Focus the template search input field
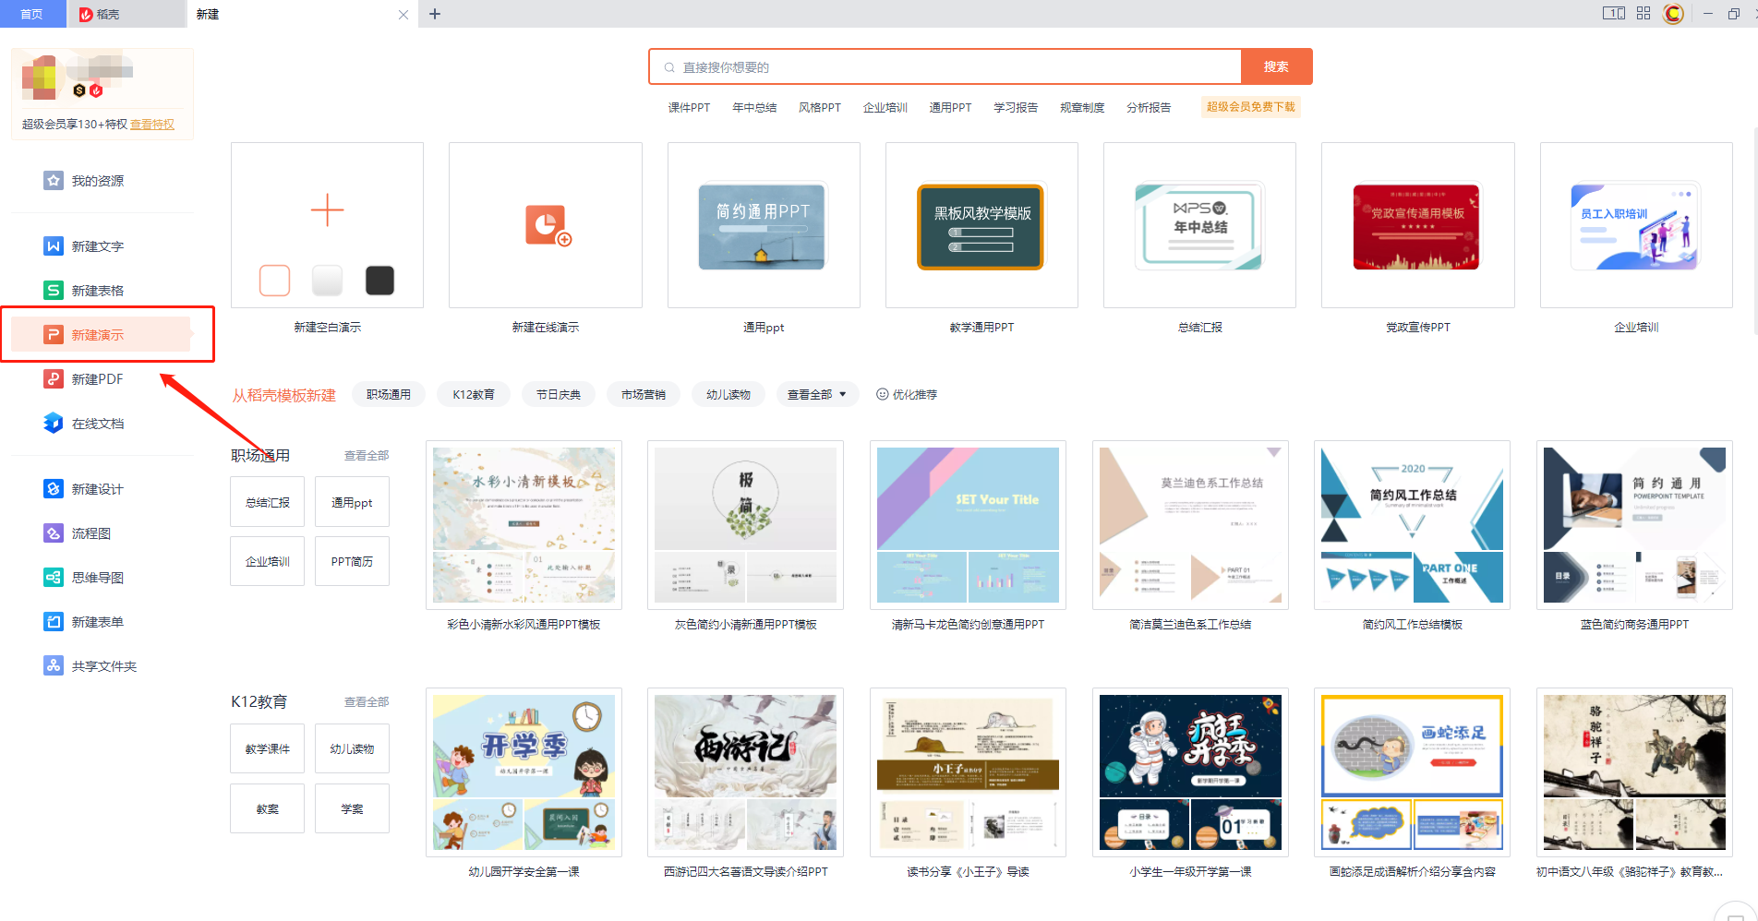This screenshot has width=1758, height=921. point(945,66)
